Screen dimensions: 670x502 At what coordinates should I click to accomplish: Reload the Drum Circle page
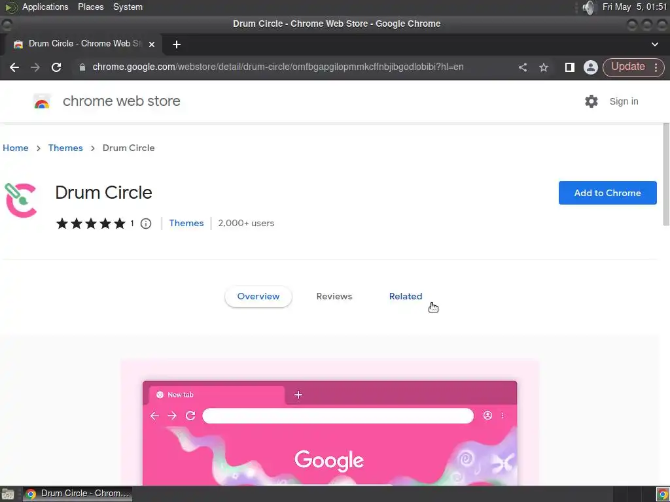56,67
